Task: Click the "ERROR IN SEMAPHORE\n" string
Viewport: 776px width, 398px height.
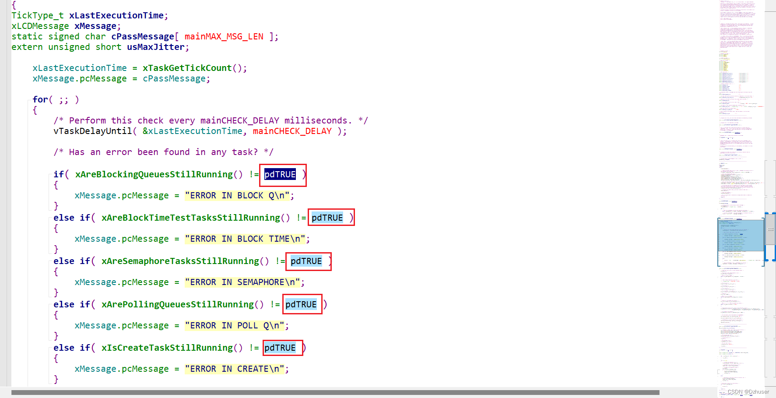Action: (242, 282)
